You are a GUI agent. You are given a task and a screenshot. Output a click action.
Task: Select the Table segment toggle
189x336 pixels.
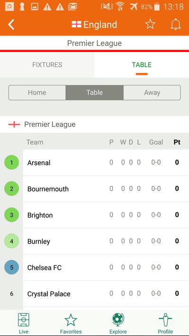tap(94, 93)
